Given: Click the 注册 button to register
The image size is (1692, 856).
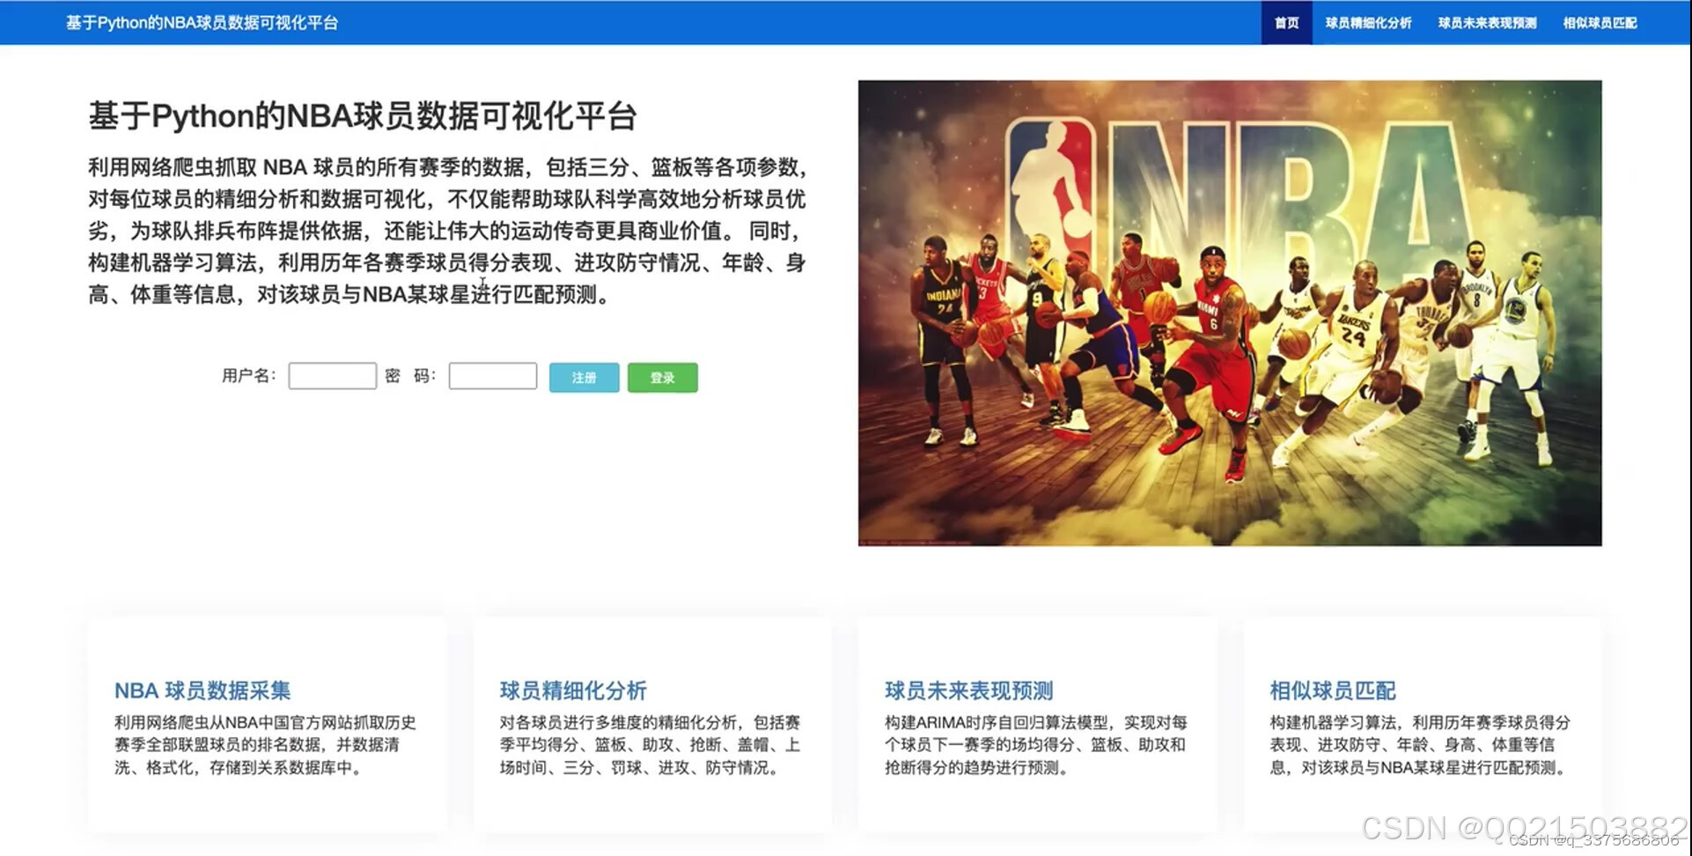Looking at the screenshot, I should click(583, 377).
